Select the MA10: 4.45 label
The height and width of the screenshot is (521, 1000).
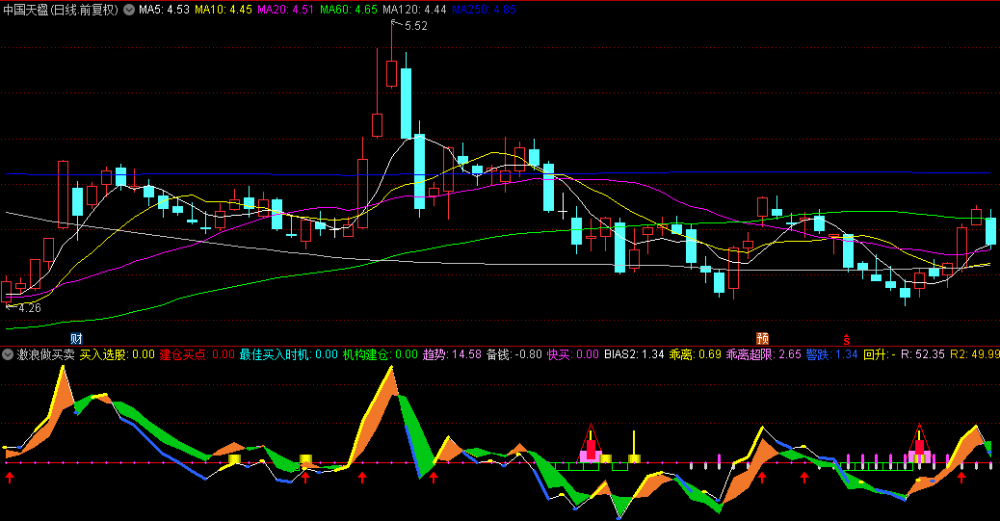[x=224, y=10]
